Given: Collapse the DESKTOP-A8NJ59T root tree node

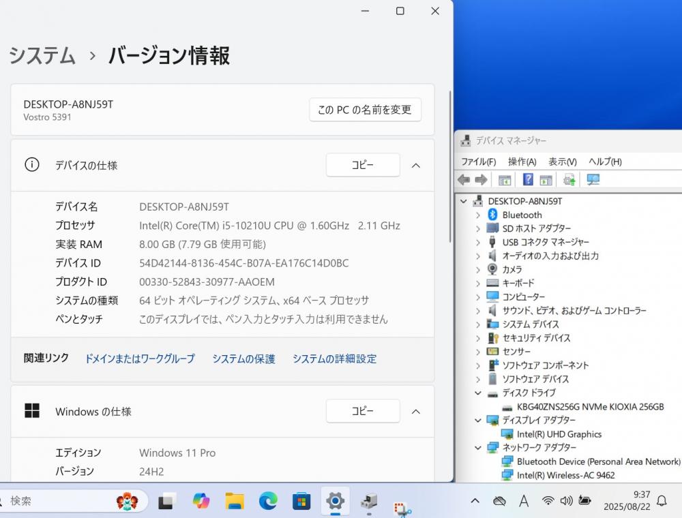Looking at the screenshot, I should 464,201.
